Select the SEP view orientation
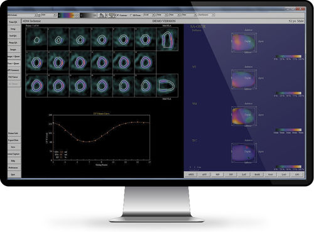The width and height of the screenshot is (314, 232). point(217,174)
